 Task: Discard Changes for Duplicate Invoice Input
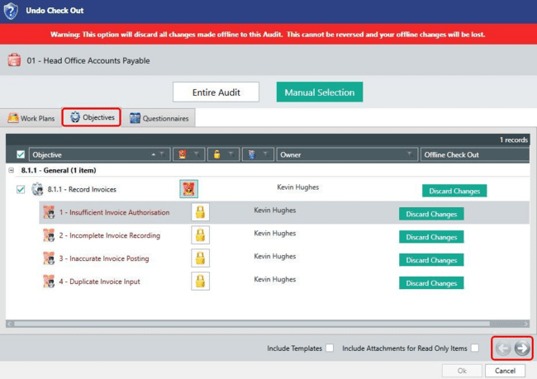(x=431, y=283)
